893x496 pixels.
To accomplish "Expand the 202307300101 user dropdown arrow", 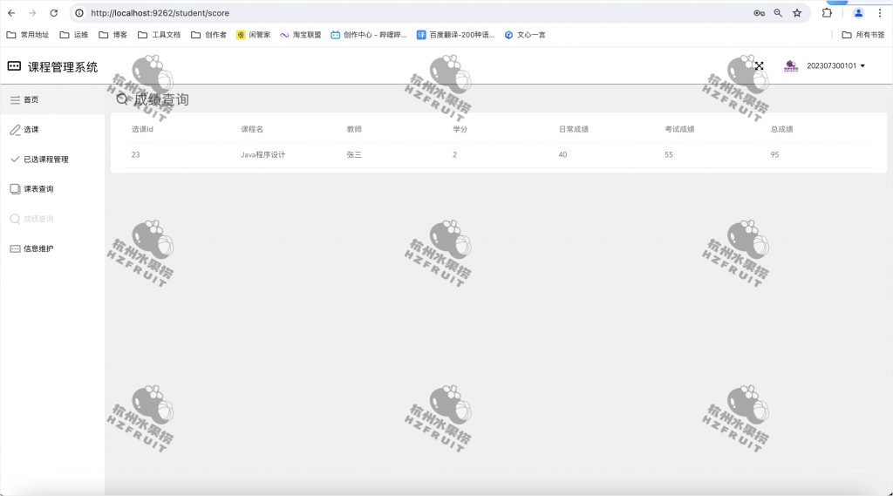I will [862, 66].
